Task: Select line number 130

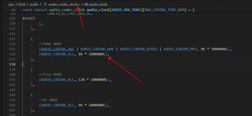Action: click(12, 24)
